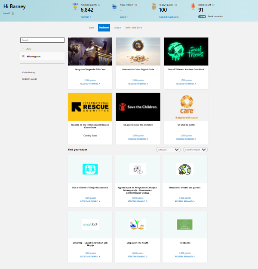Select the Redeem tab

[104, 28]
